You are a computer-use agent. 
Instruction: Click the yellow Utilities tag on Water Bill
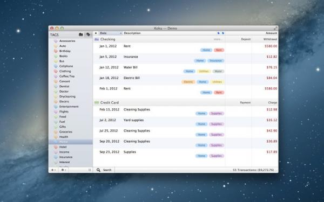coord(204,71)
